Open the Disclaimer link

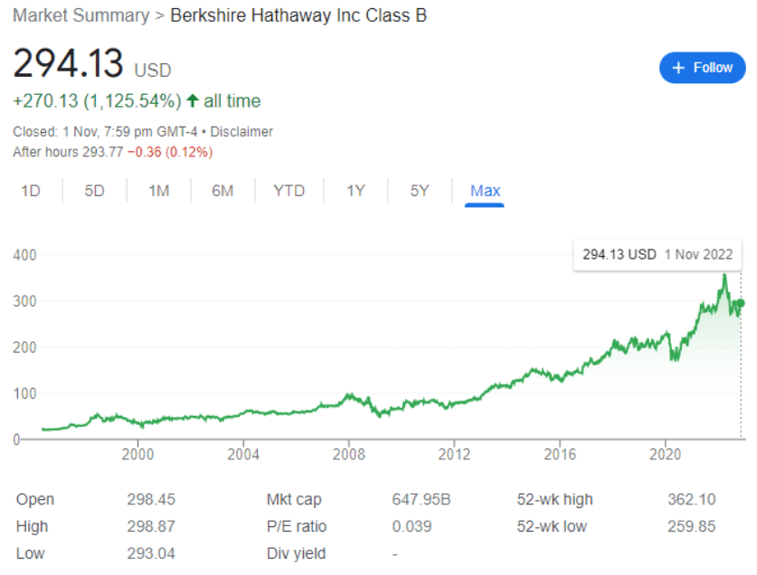point(241,131)
